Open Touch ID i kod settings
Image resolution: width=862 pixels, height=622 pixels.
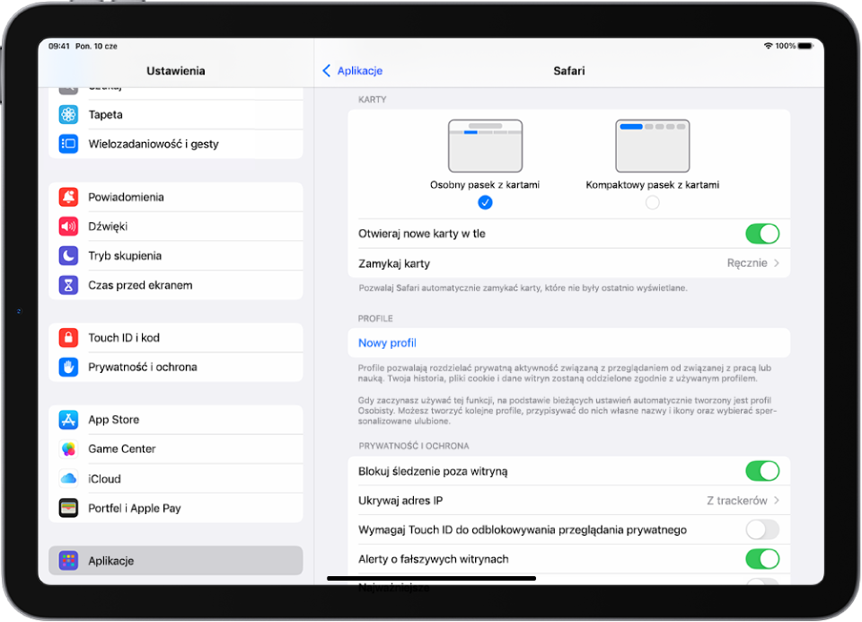[x=176, y=337]
